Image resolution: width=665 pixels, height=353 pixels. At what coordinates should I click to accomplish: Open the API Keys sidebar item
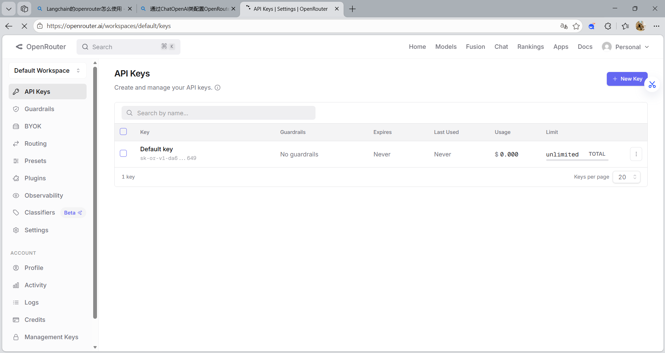point(47,92)
